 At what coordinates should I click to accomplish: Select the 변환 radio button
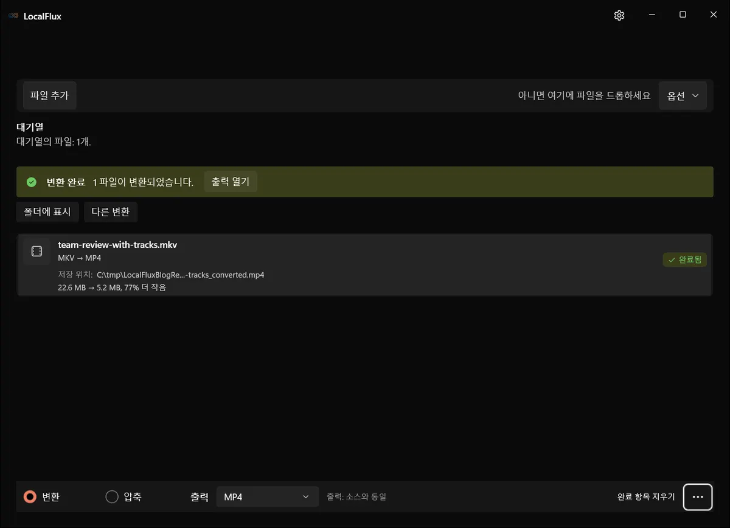click(30, 497)
